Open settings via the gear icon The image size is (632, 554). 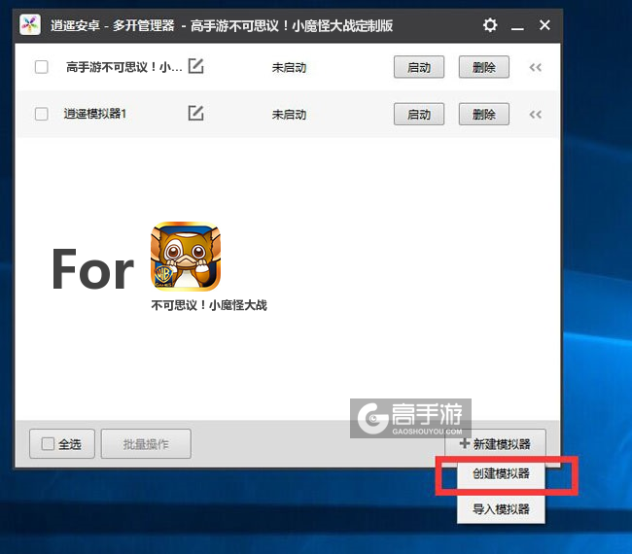coord(490,25)
